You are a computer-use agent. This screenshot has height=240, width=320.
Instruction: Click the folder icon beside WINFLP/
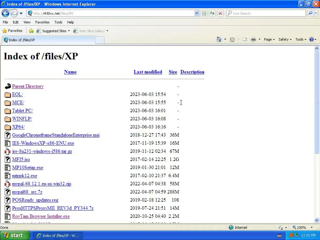pyautogui.click(x=7, y=119)
